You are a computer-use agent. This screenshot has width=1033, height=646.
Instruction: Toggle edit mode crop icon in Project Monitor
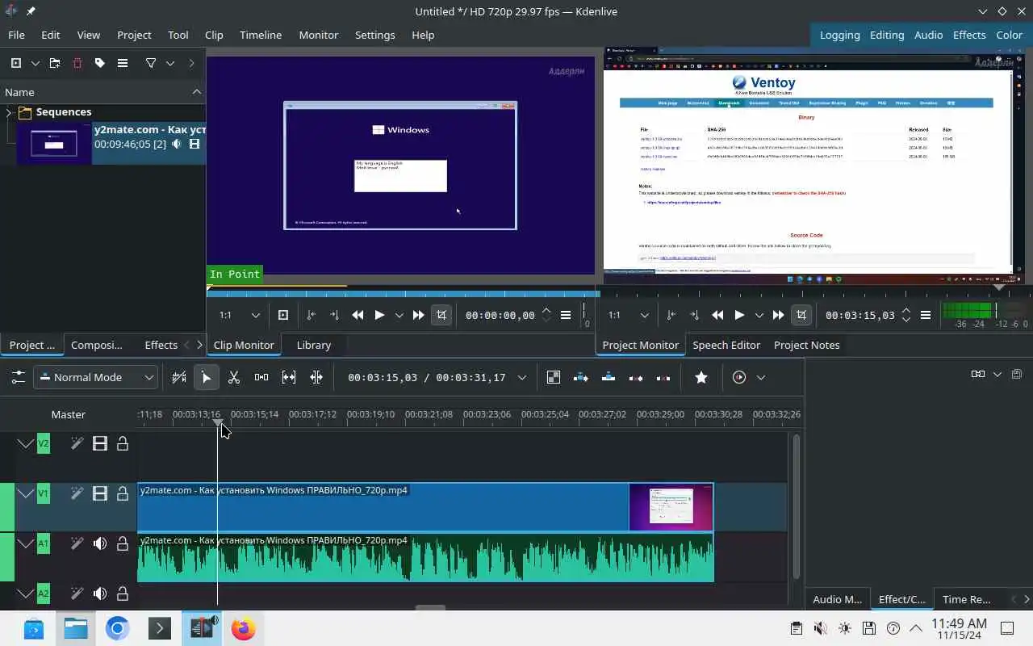click(801, 315)
